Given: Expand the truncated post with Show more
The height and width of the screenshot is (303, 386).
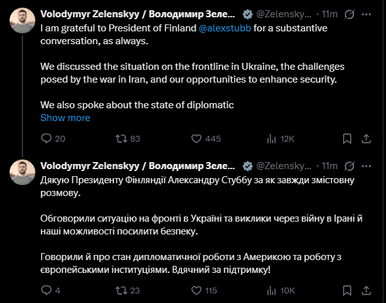Looking at the screenshot, I should 65,118.
